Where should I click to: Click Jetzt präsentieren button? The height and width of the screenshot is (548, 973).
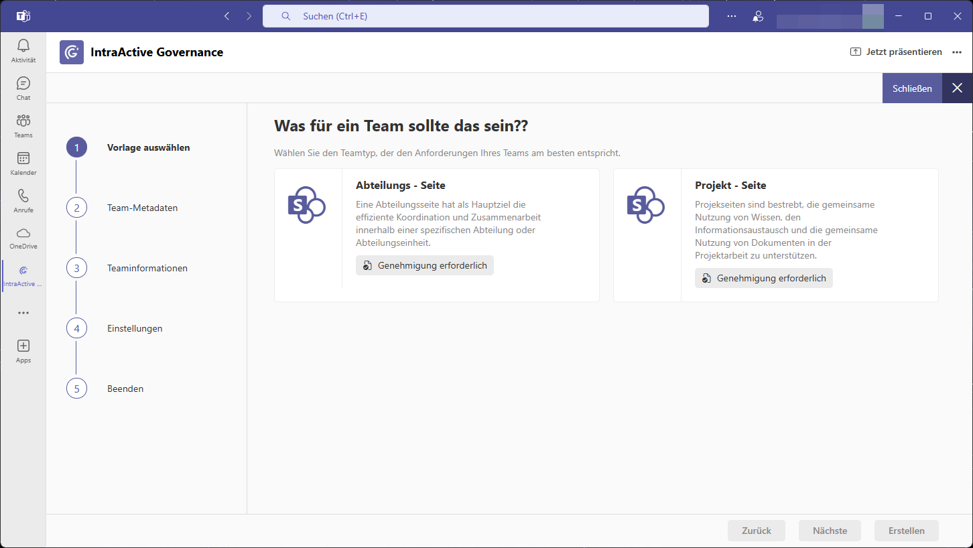coord(896,52)
